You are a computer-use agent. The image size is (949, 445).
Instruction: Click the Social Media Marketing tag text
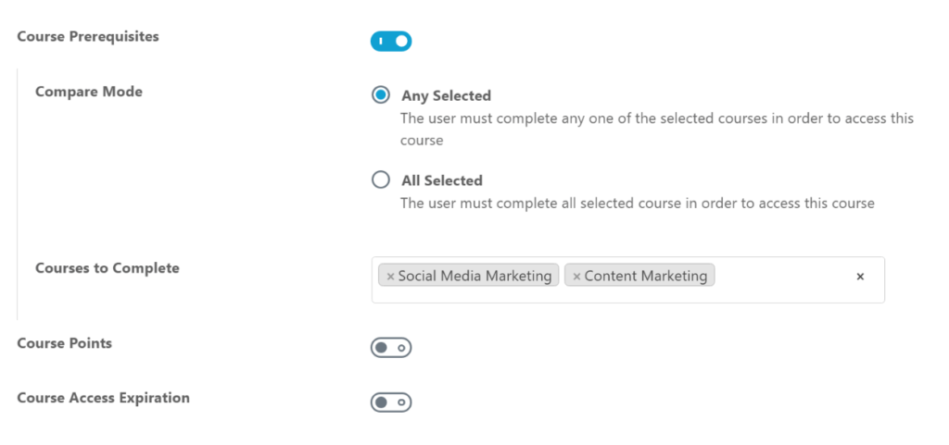tap(474, 276)
